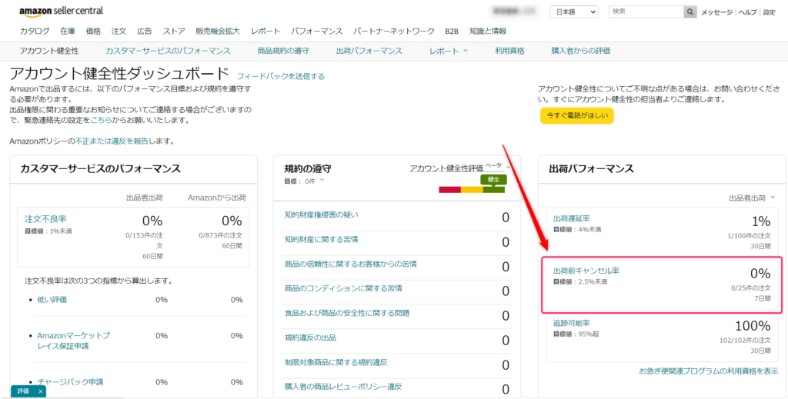Open the 日本語 language dropdown

click(x=574, y=12)
